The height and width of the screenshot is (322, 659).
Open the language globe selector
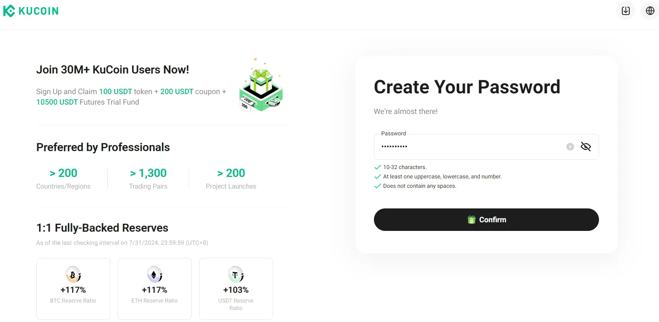coord(650,11)
